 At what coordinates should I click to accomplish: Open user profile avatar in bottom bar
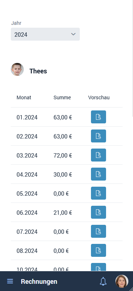[122, 281]
